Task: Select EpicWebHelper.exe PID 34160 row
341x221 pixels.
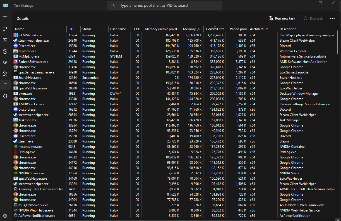Action: [174, 179]
